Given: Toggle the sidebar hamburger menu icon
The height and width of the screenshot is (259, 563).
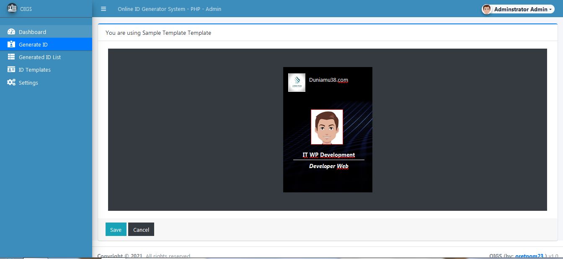Looking at the screenshot, I should pyautogui.click(x=103, y=8).
